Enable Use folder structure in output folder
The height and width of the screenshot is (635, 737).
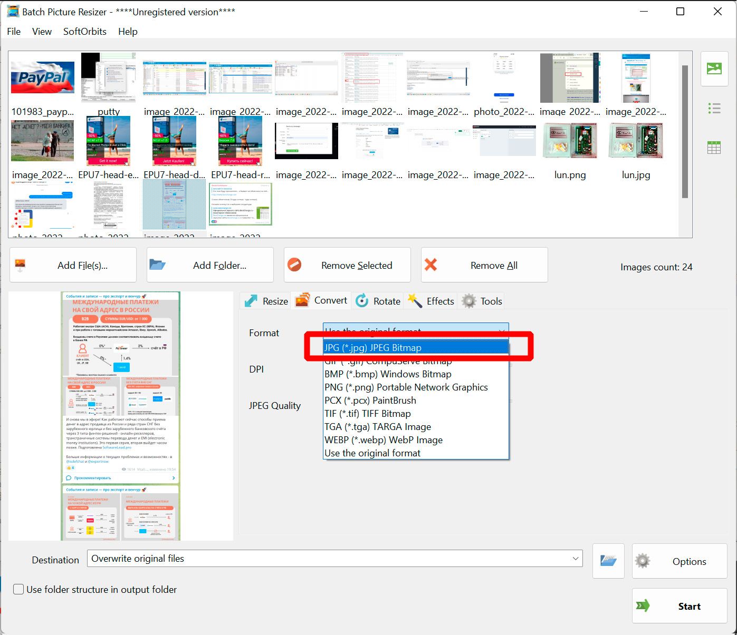[18, 589]
